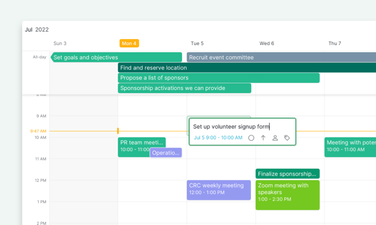Select the Tue 5 day header
The width and height of the screenshot is (376, 225).
click(197, 44)
